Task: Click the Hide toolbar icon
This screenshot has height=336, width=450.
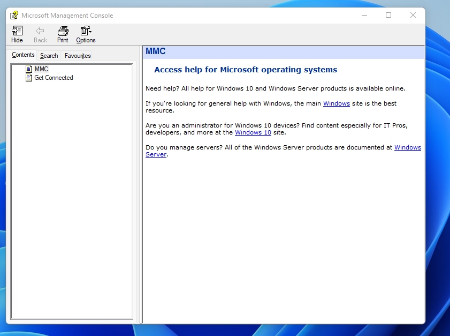Action: (17, 31)
